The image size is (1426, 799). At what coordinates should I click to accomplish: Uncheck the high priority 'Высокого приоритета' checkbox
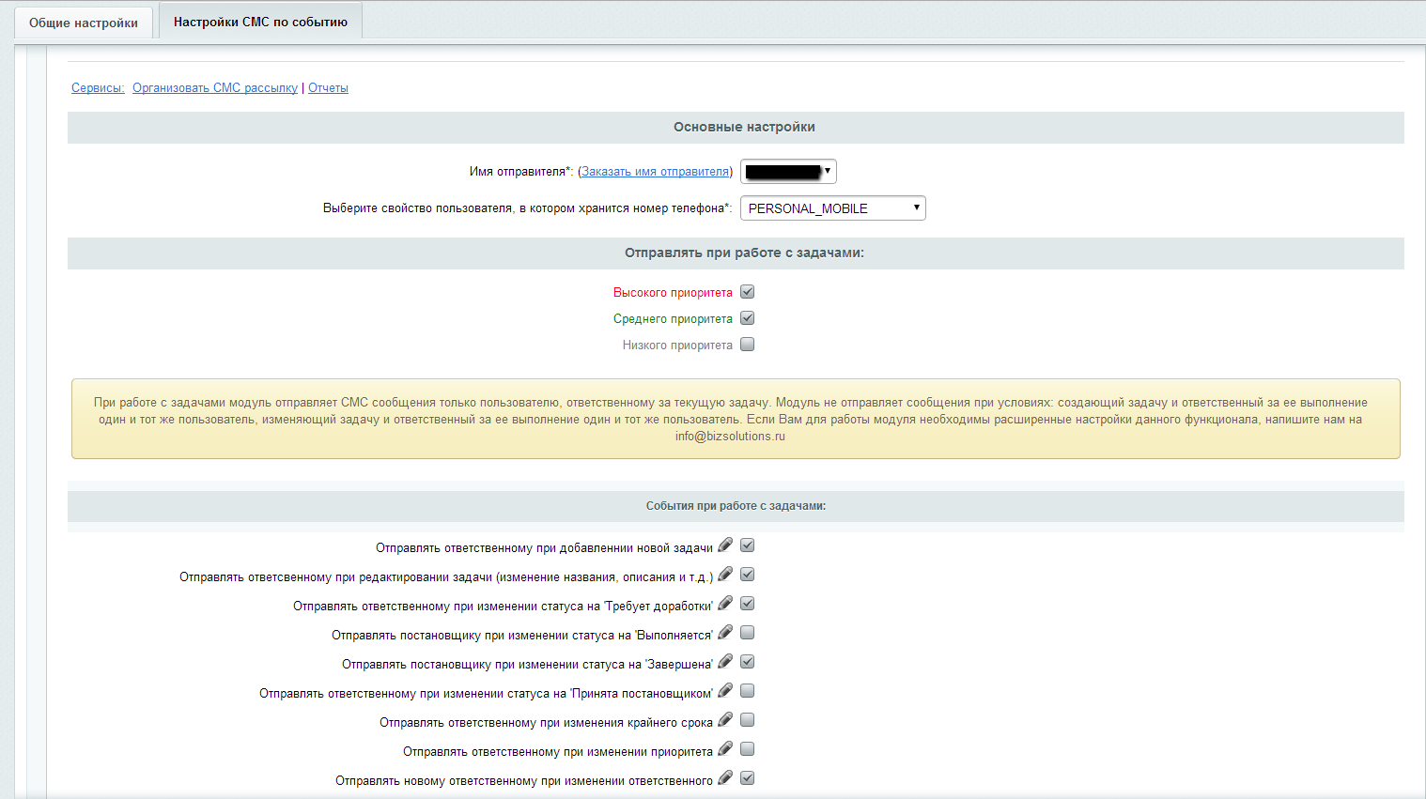[748, 292]
